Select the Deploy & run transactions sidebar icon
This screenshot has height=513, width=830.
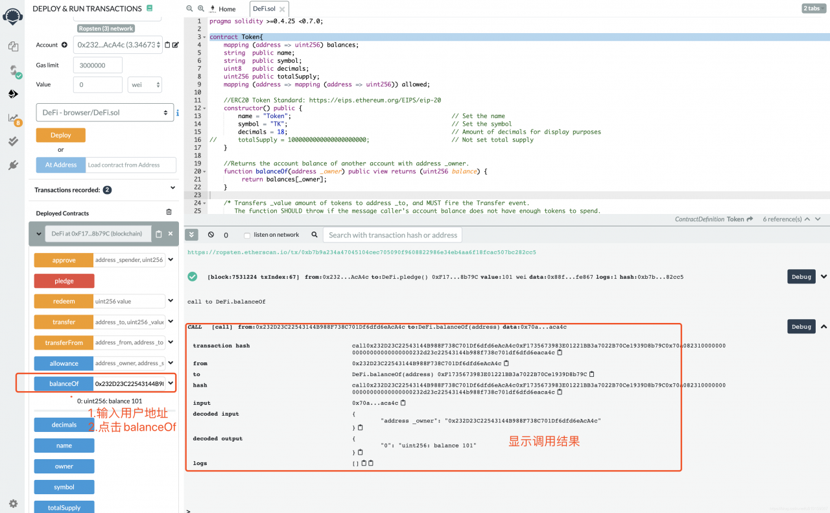point(13,94)
